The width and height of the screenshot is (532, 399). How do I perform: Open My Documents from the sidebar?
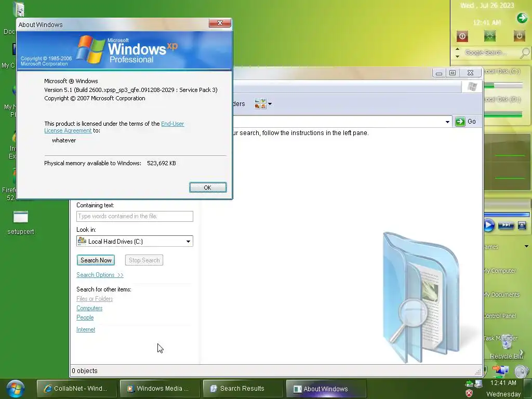point(501,295)
